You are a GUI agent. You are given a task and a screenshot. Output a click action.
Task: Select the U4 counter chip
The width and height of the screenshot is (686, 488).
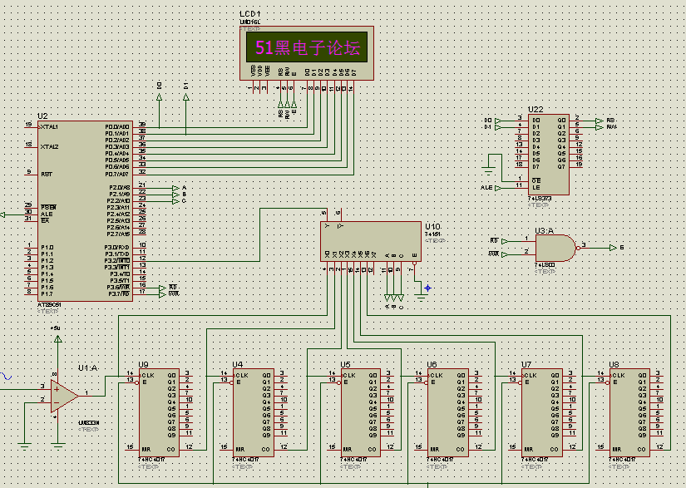pyautogui.click(x=254, y=412)
